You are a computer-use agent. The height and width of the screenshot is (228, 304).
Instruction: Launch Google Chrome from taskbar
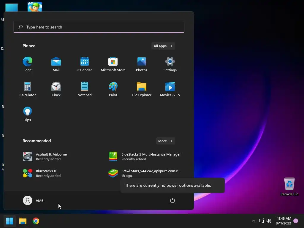[x=36, y=221]
